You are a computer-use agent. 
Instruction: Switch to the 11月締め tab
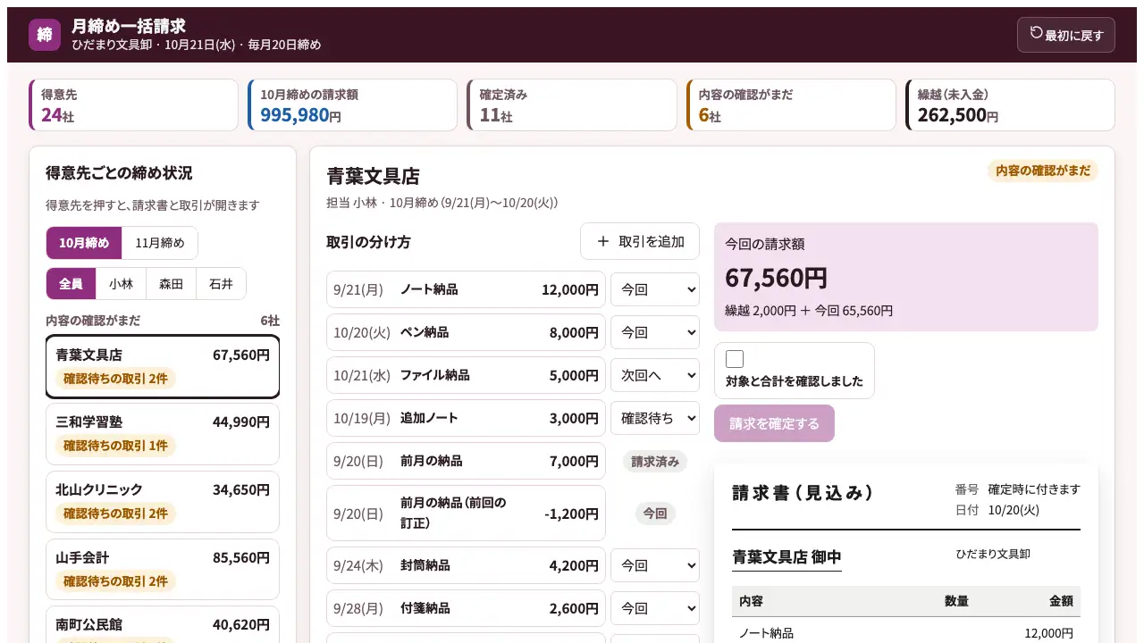point(160,243)
